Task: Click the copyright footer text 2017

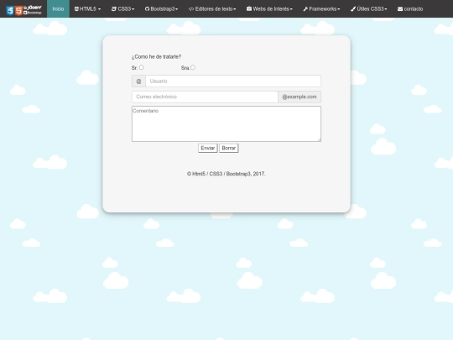Action: click(x=226, y=174)
